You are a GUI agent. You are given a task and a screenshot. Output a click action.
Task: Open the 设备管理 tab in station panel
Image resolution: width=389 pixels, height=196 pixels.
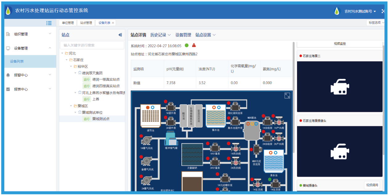pos(183,35)
